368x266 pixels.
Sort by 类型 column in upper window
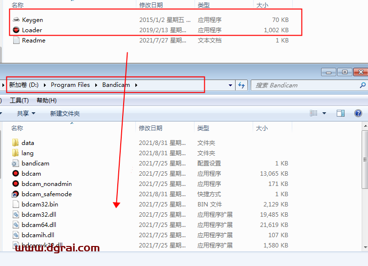204,5
